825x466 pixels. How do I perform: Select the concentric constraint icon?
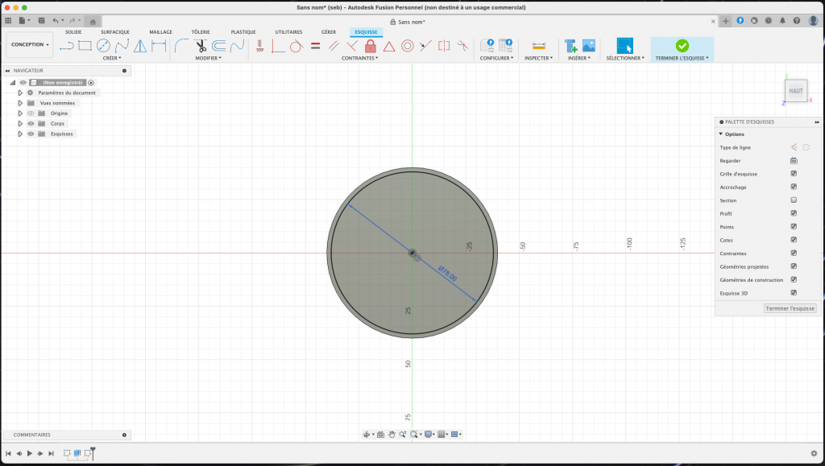click(408, 46)
